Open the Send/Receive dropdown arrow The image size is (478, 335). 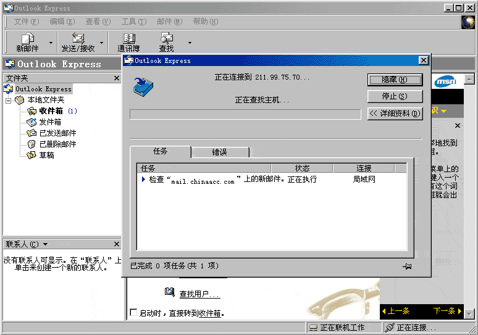(x=101, y=43)
